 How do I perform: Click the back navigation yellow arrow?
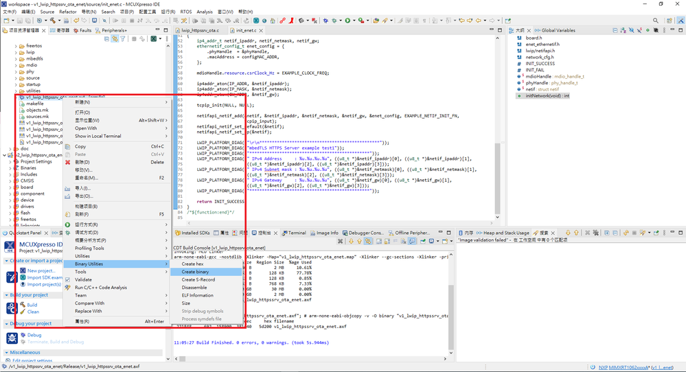pyautogui.click(x=478, y=21)
